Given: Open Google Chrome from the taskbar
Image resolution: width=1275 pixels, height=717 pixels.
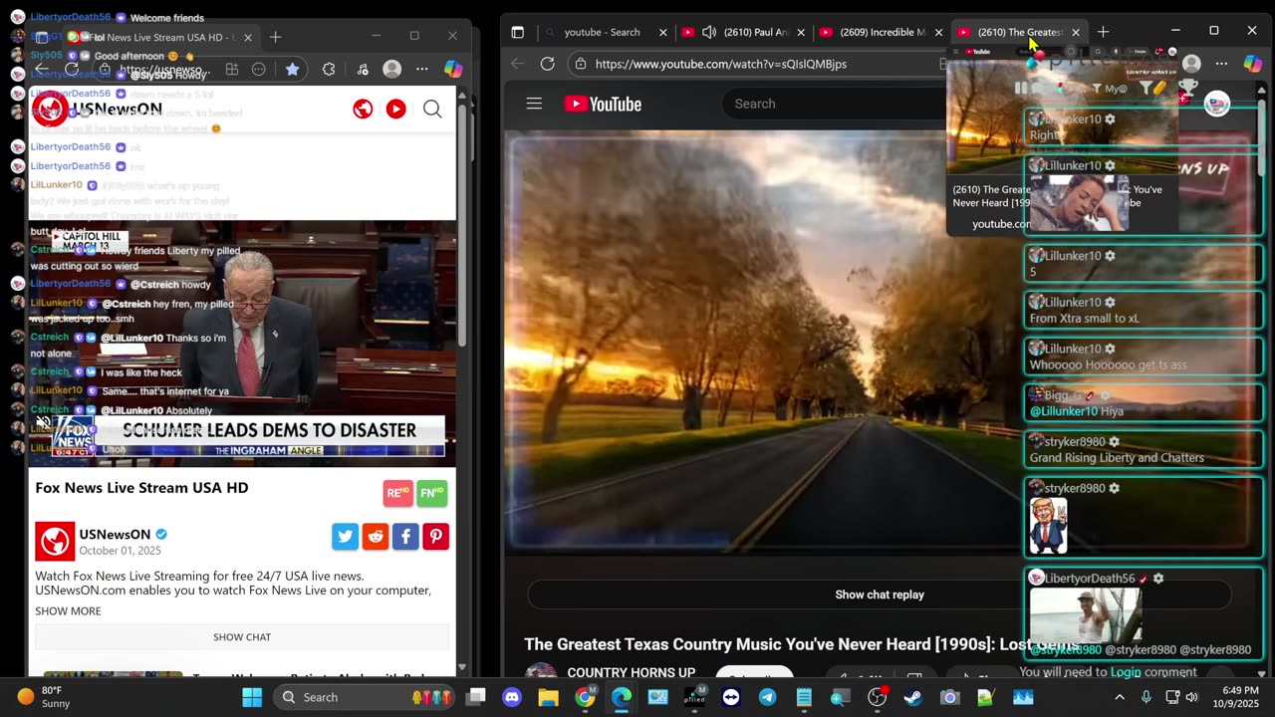Looking at the screenshot, I should [x=585, y=697].
